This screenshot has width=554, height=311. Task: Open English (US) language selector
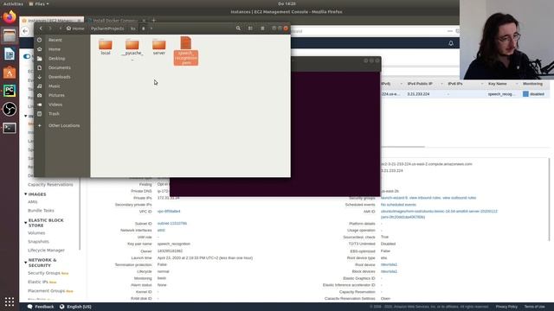75,307
